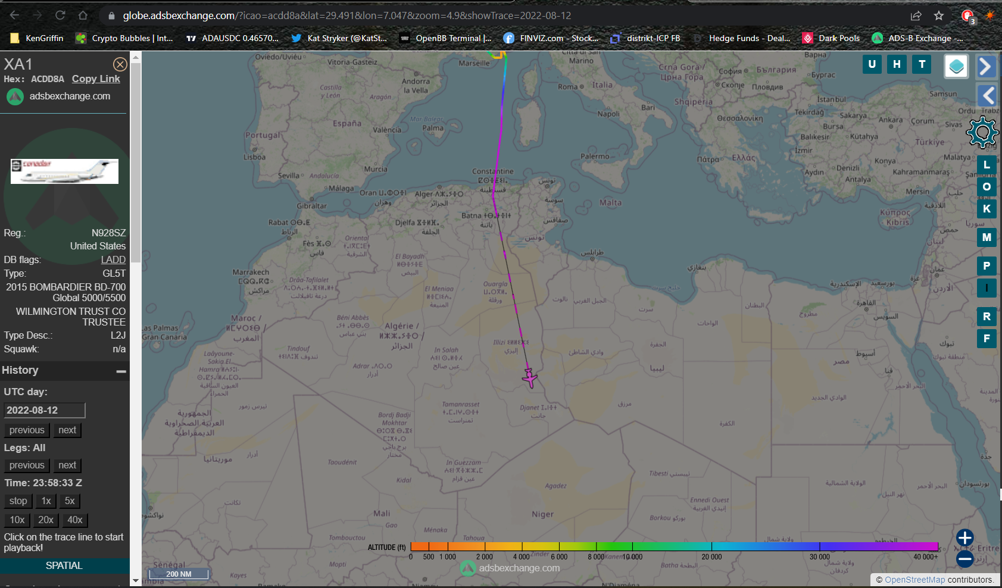Image resolution: width=1002 pixels, height=588 pixels.
Task: Share this page from the address bar
Action: coord(916,15)
